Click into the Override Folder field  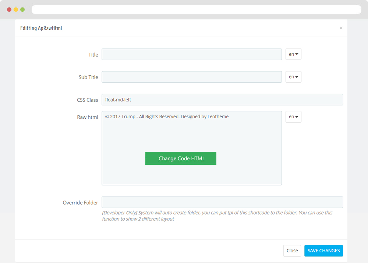point(222,202)
